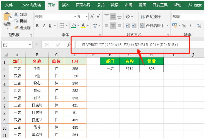Click the fx insert function icon
The image size is (205, 138).
tap(69, 45)
